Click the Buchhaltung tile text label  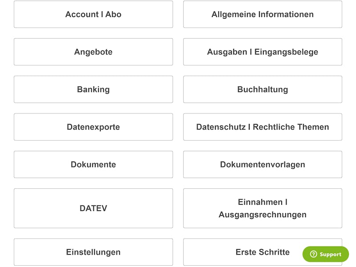pyautogui.click(x=263, y=89)
